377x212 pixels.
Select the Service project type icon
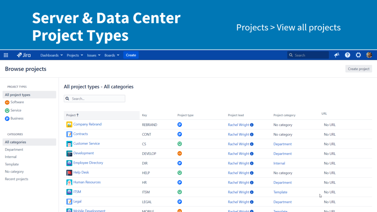point(7,110)
